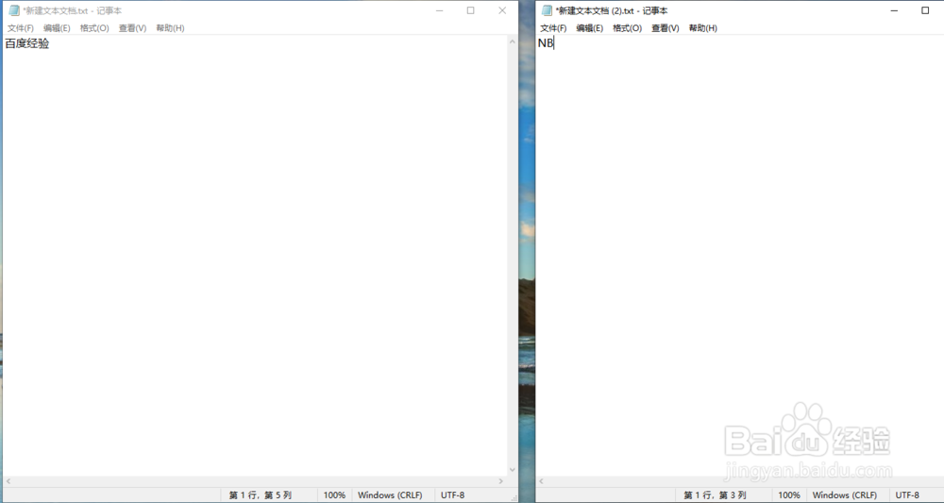Image resolution: width=944 pixels, height=503 pixels.
Task: Close the left 新建文本文档.txt window
Action: [502, 10]
